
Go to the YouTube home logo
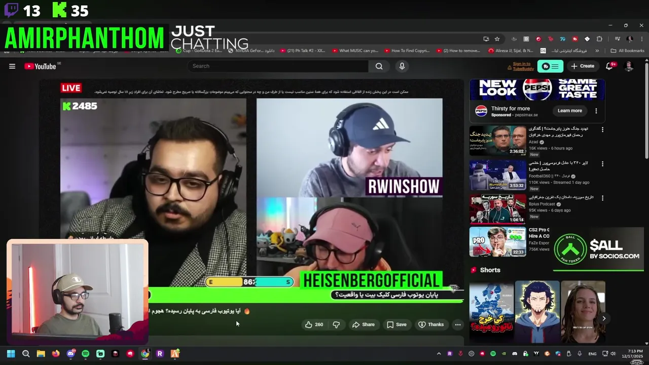tap(40, 66)
